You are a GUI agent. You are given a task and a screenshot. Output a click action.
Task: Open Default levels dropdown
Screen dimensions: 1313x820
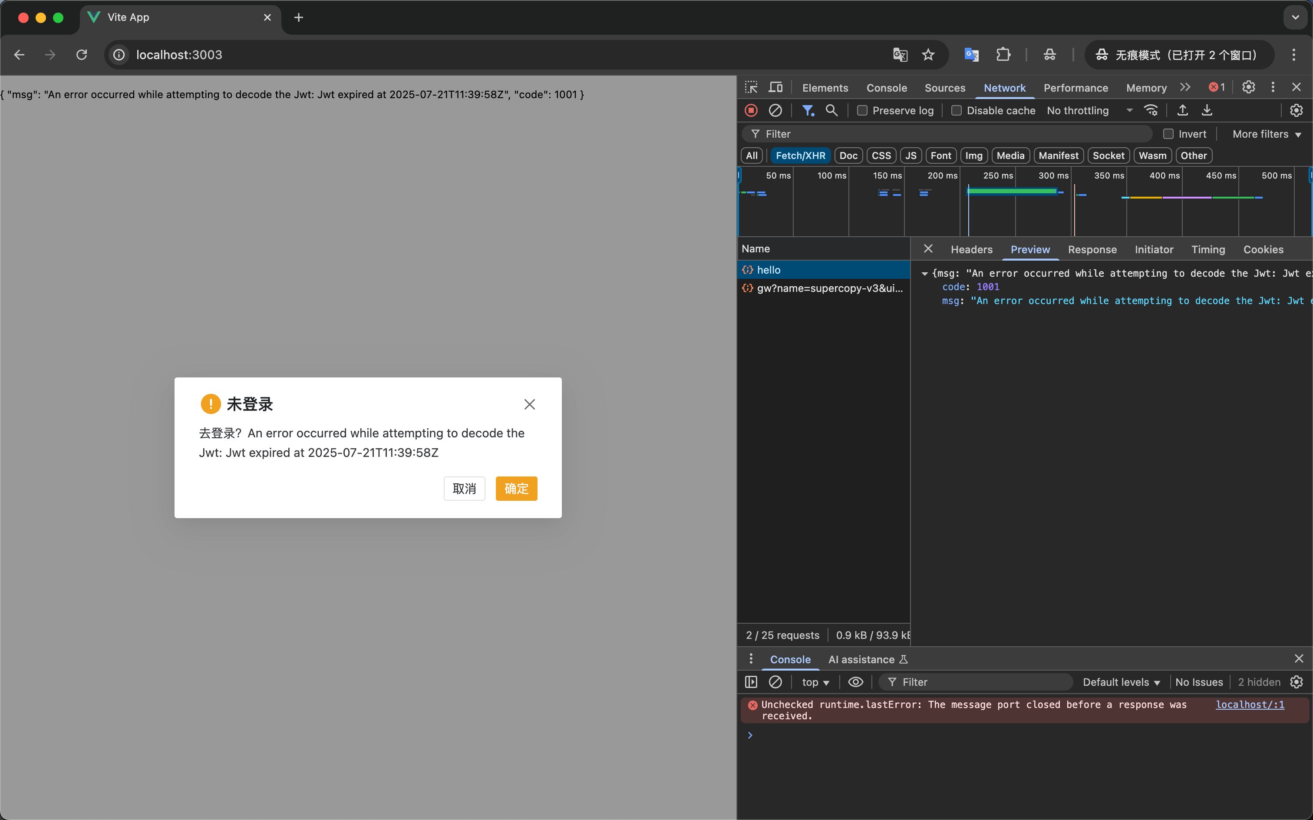(x=1121, y=682)
